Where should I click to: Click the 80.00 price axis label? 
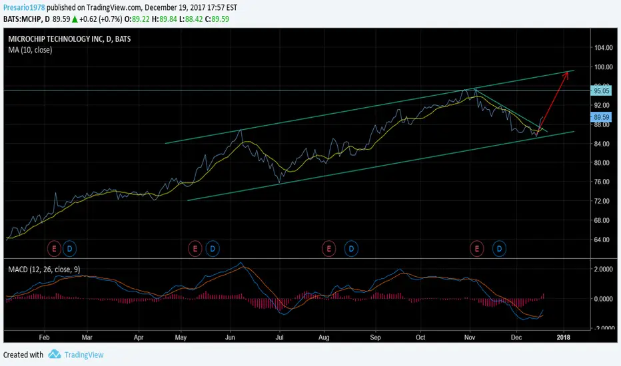(x=602, y=162)
